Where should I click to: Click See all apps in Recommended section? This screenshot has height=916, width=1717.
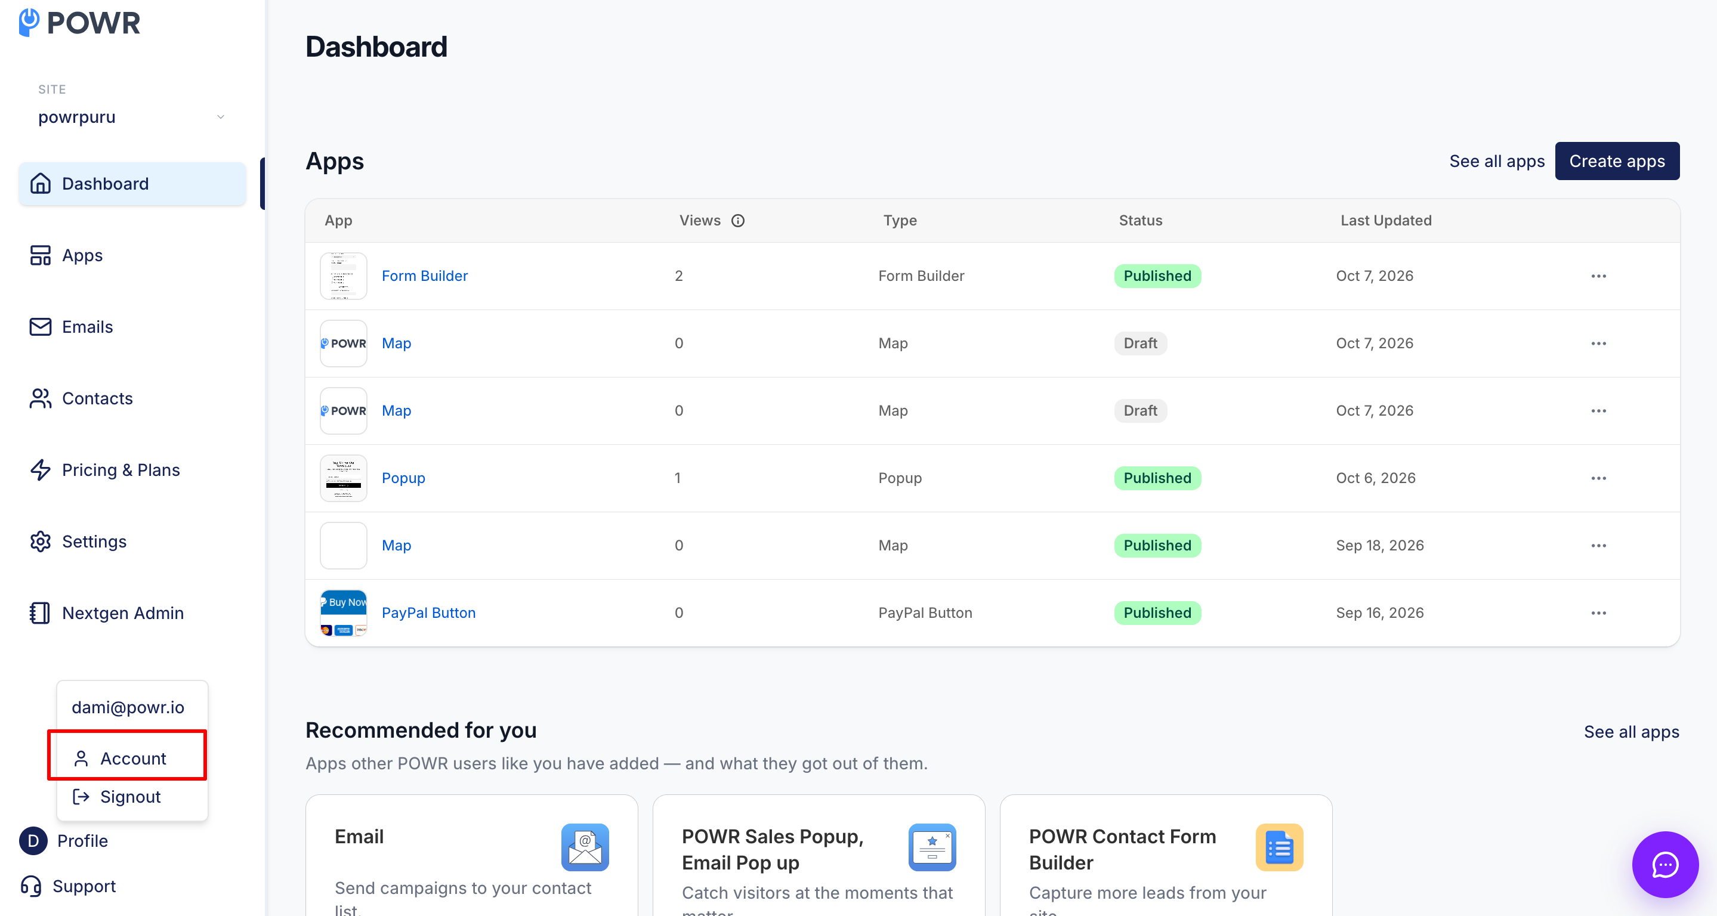click(1632, 732)
